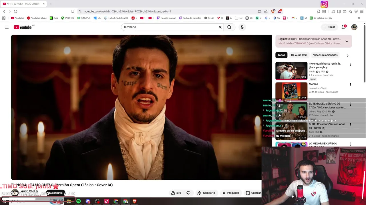Open the account avatar menu

click(354, 27)
